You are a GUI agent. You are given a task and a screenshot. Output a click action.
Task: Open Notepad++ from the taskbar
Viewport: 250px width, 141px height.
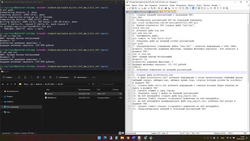click(x=139, y=138)
